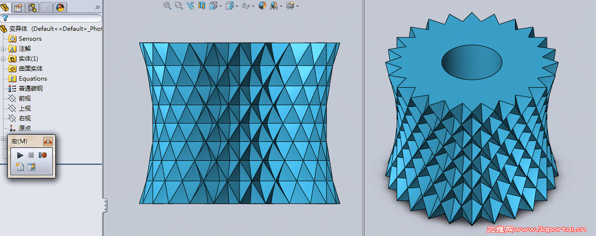Open the DimXpertManager tab
This screenshot has width=596, height=236.
pos(46,7)
